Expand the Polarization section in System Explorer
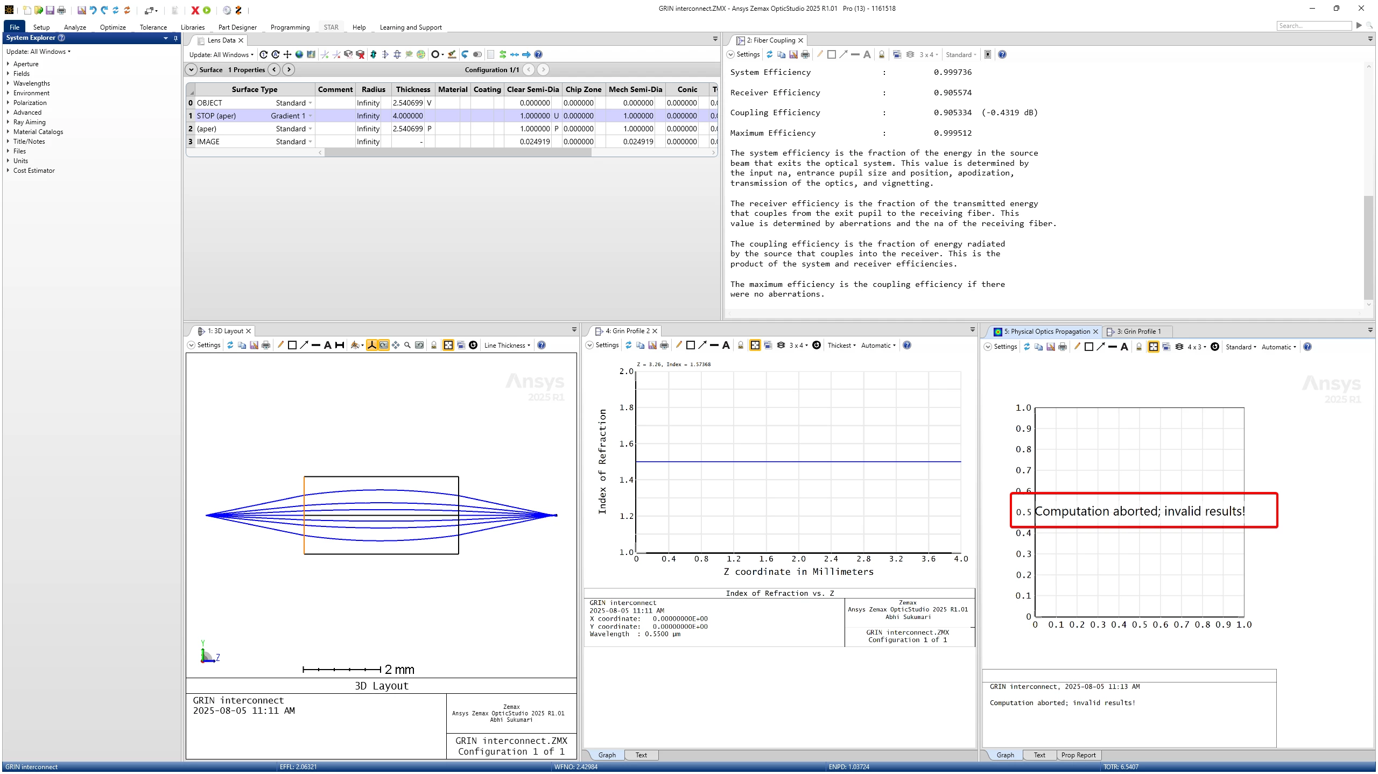1378x774 pixels. pyautogui.click(x=8, y=102)
